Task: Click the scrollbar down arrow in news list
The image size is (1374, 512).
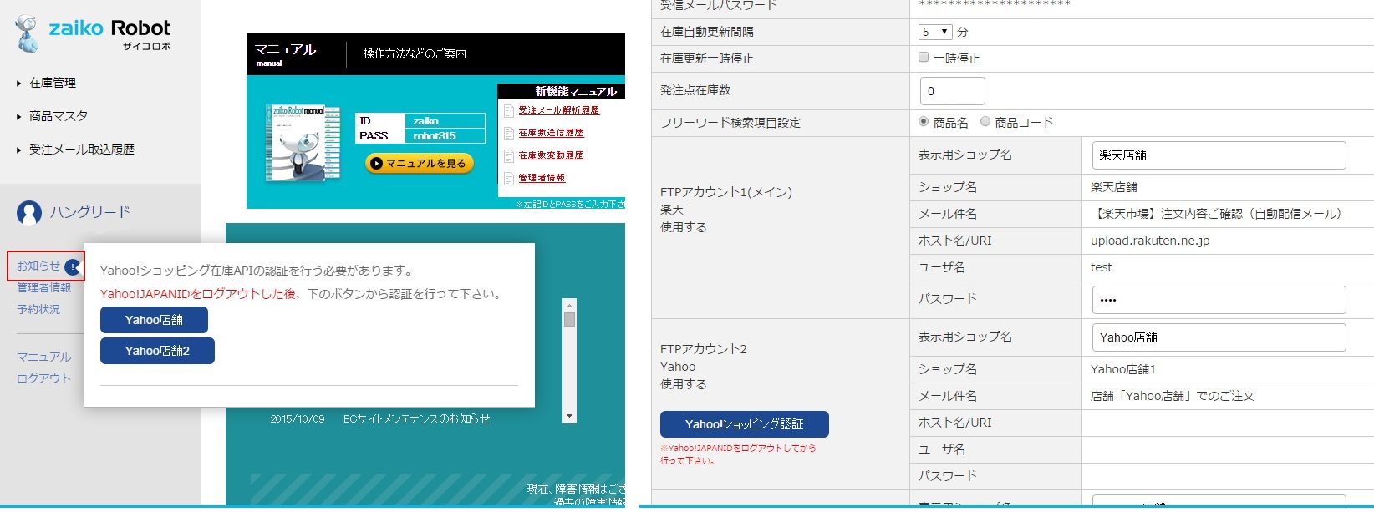Action: pos(570,416)
